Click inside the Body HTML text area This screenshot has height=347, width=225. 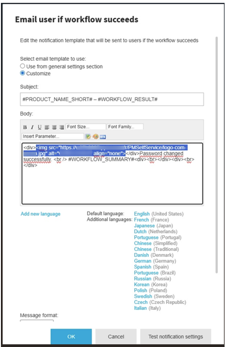pos(112,173)
